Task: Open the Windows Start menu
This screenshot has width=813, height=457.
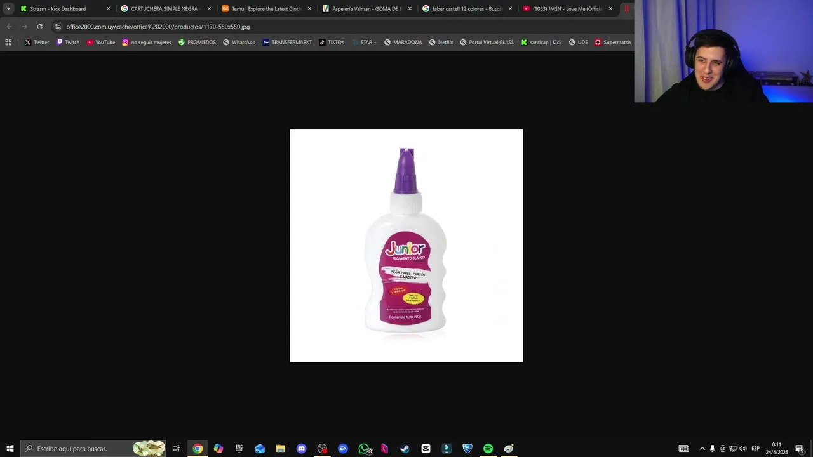Action: point(10,449)
